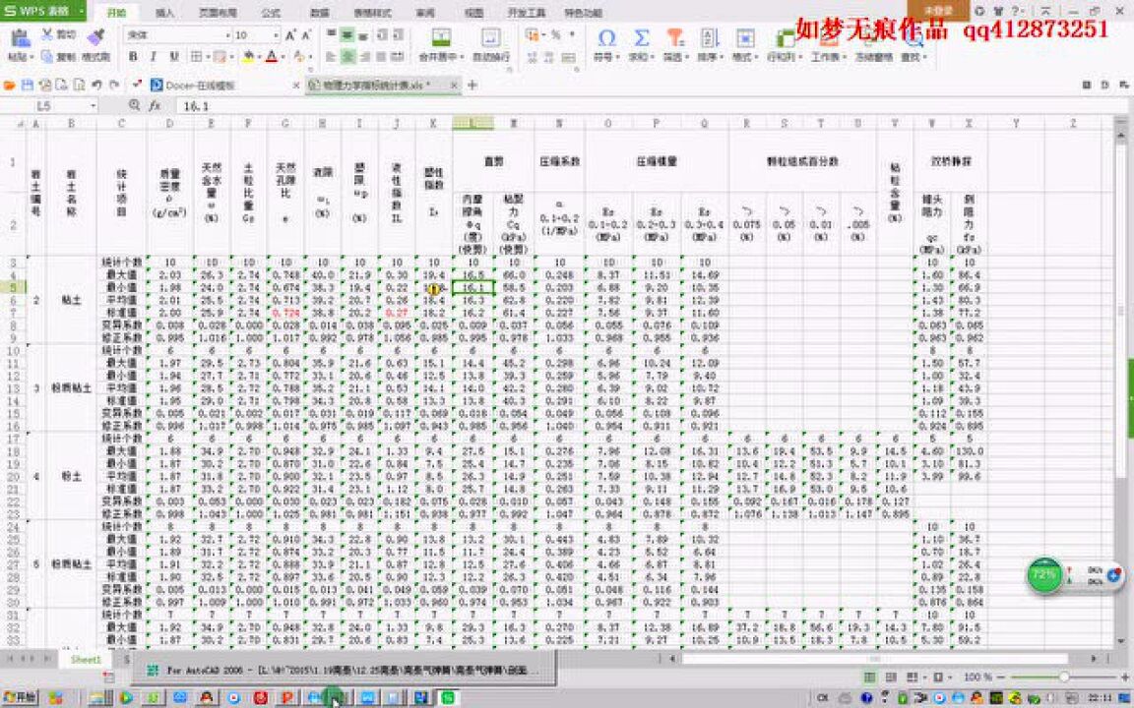Click the save disk quick access icon
The height and width of the screenshot is (708, 1134).
click(x=28, y=86)
